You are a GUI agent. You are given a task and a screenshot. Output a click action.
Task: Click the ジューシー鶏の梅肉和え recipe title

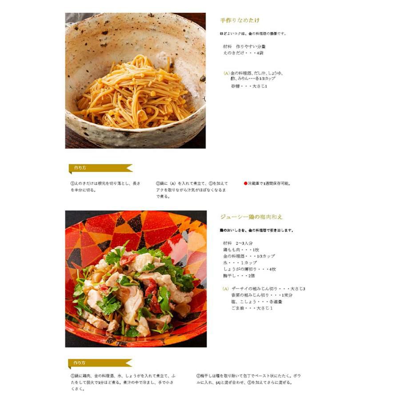pos(251,217)
